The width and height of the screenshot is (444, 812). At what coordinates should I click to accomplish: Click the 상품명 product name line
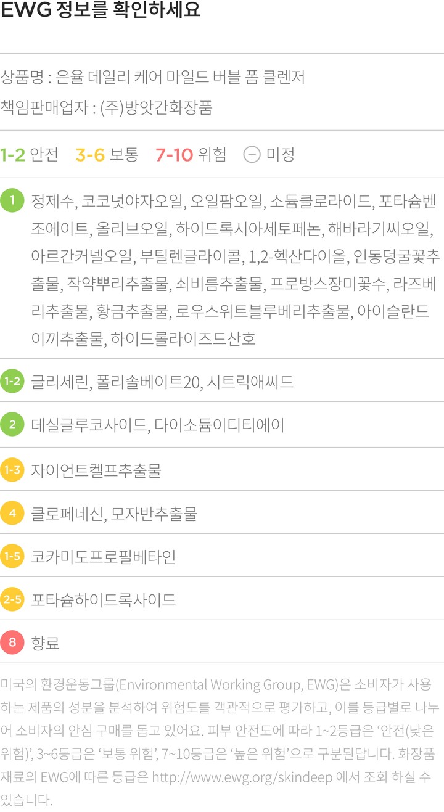(x=153, y=78)
